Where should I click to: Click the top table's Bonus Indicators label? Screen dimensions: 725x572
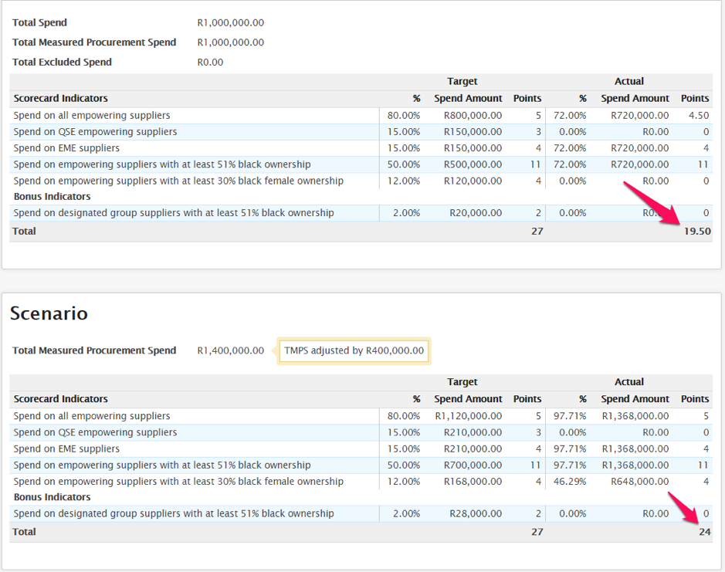point(53,197)
